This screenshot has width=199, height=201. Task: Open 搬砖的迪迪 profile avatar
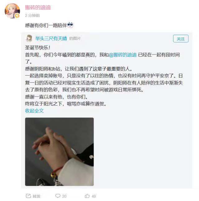[12, 11]
